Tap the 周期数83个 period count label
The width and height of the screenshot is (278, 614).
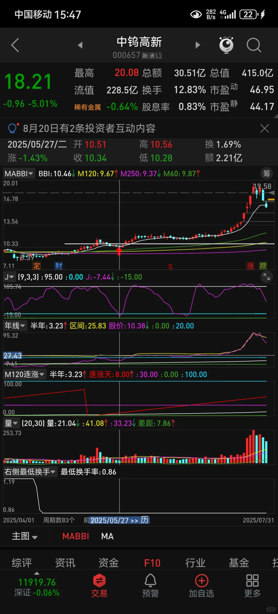(x=59, y=520)
